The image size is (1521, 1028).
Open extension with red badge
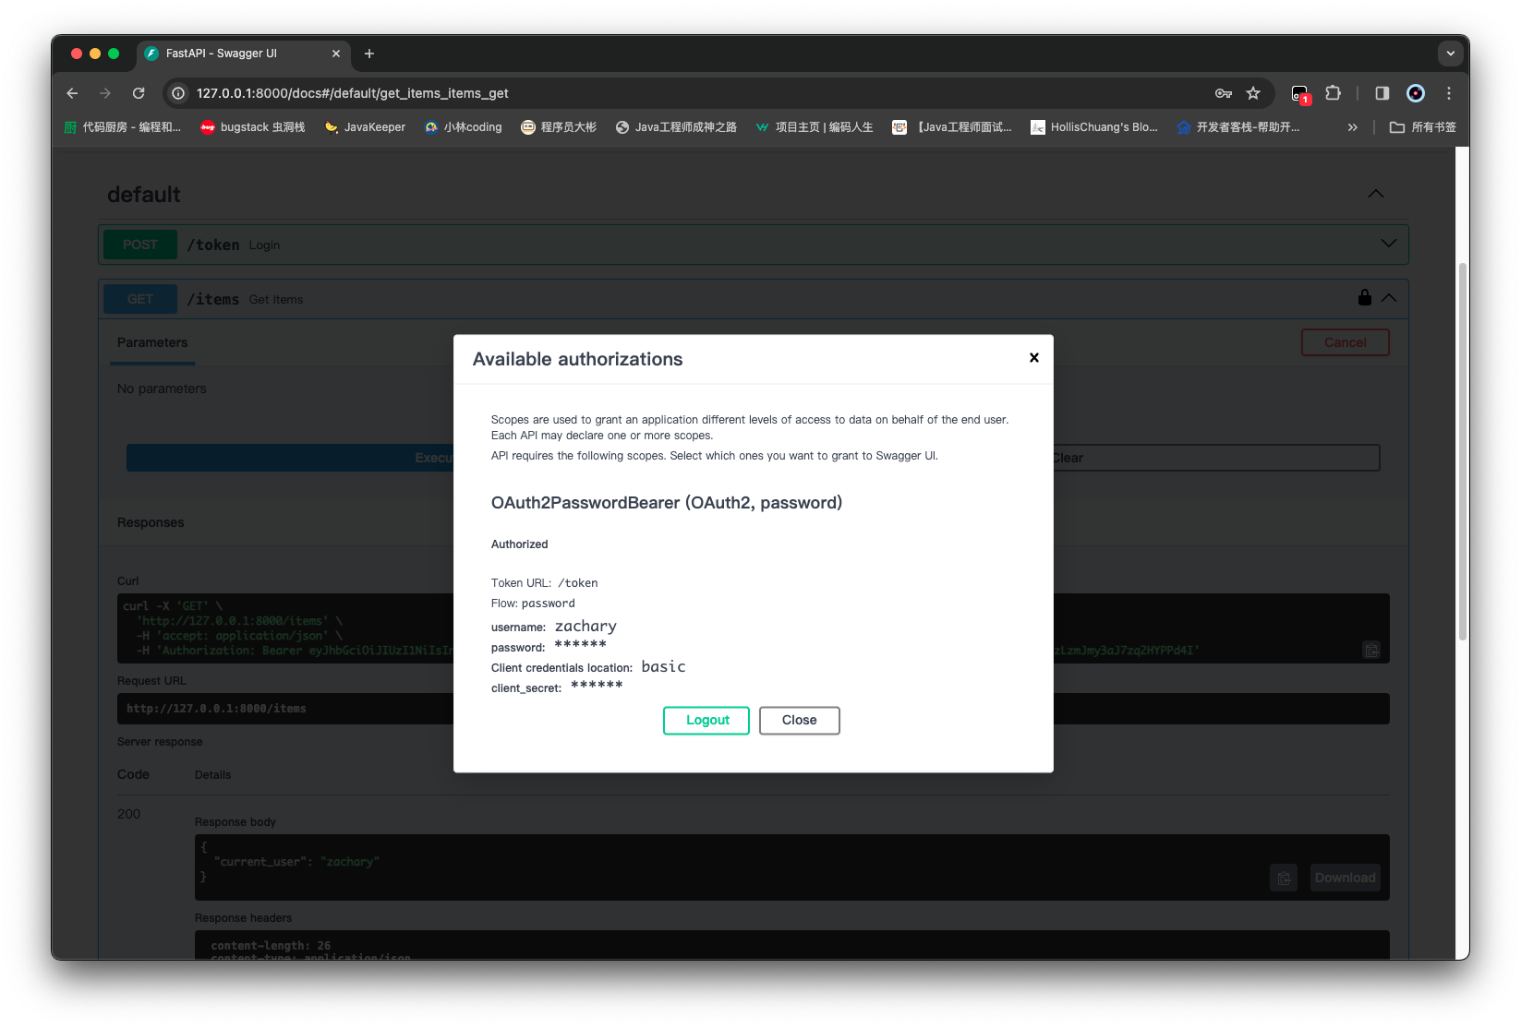[1300, 93]
